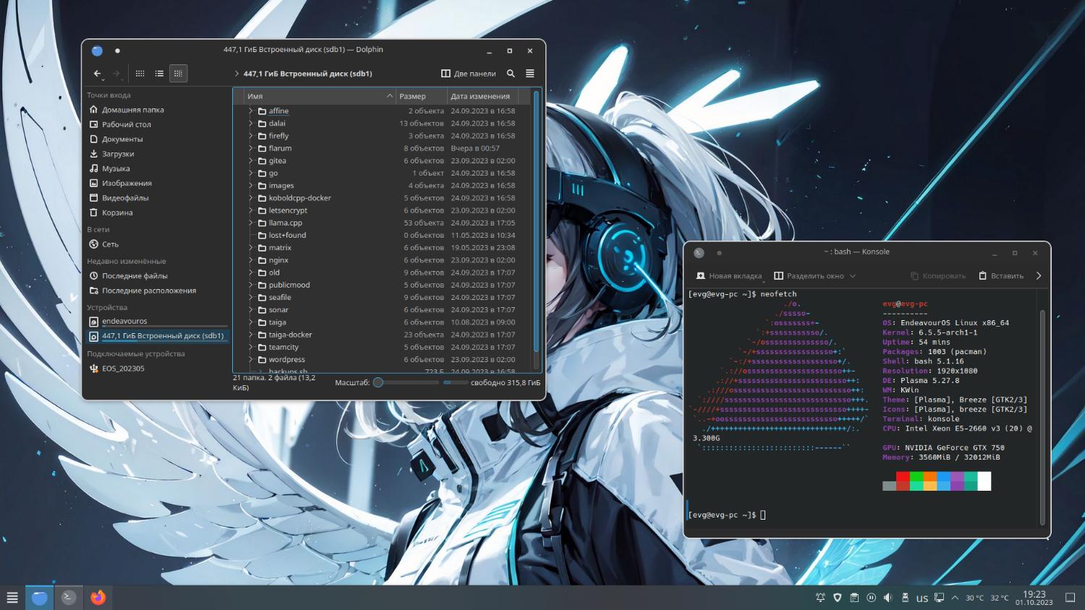Screen dimensions: 1085x610
Task: Select the letsencrypt folder
Action: pyautogui.click(x=288, y=210)
